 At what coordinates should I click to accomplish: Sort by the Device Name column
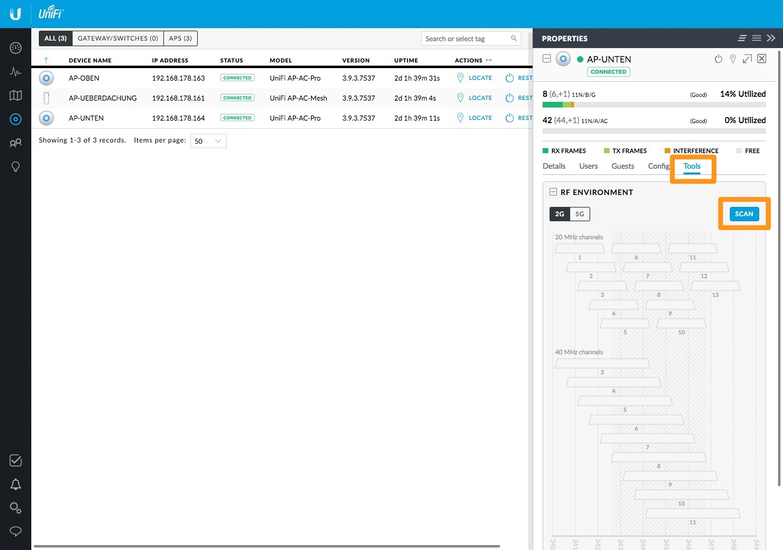(x=90, y=61)
